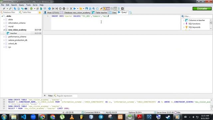Go to first row navigation icon
This screenshot has width=213, height=120.
pyautogui.click(x=53, y=9)
